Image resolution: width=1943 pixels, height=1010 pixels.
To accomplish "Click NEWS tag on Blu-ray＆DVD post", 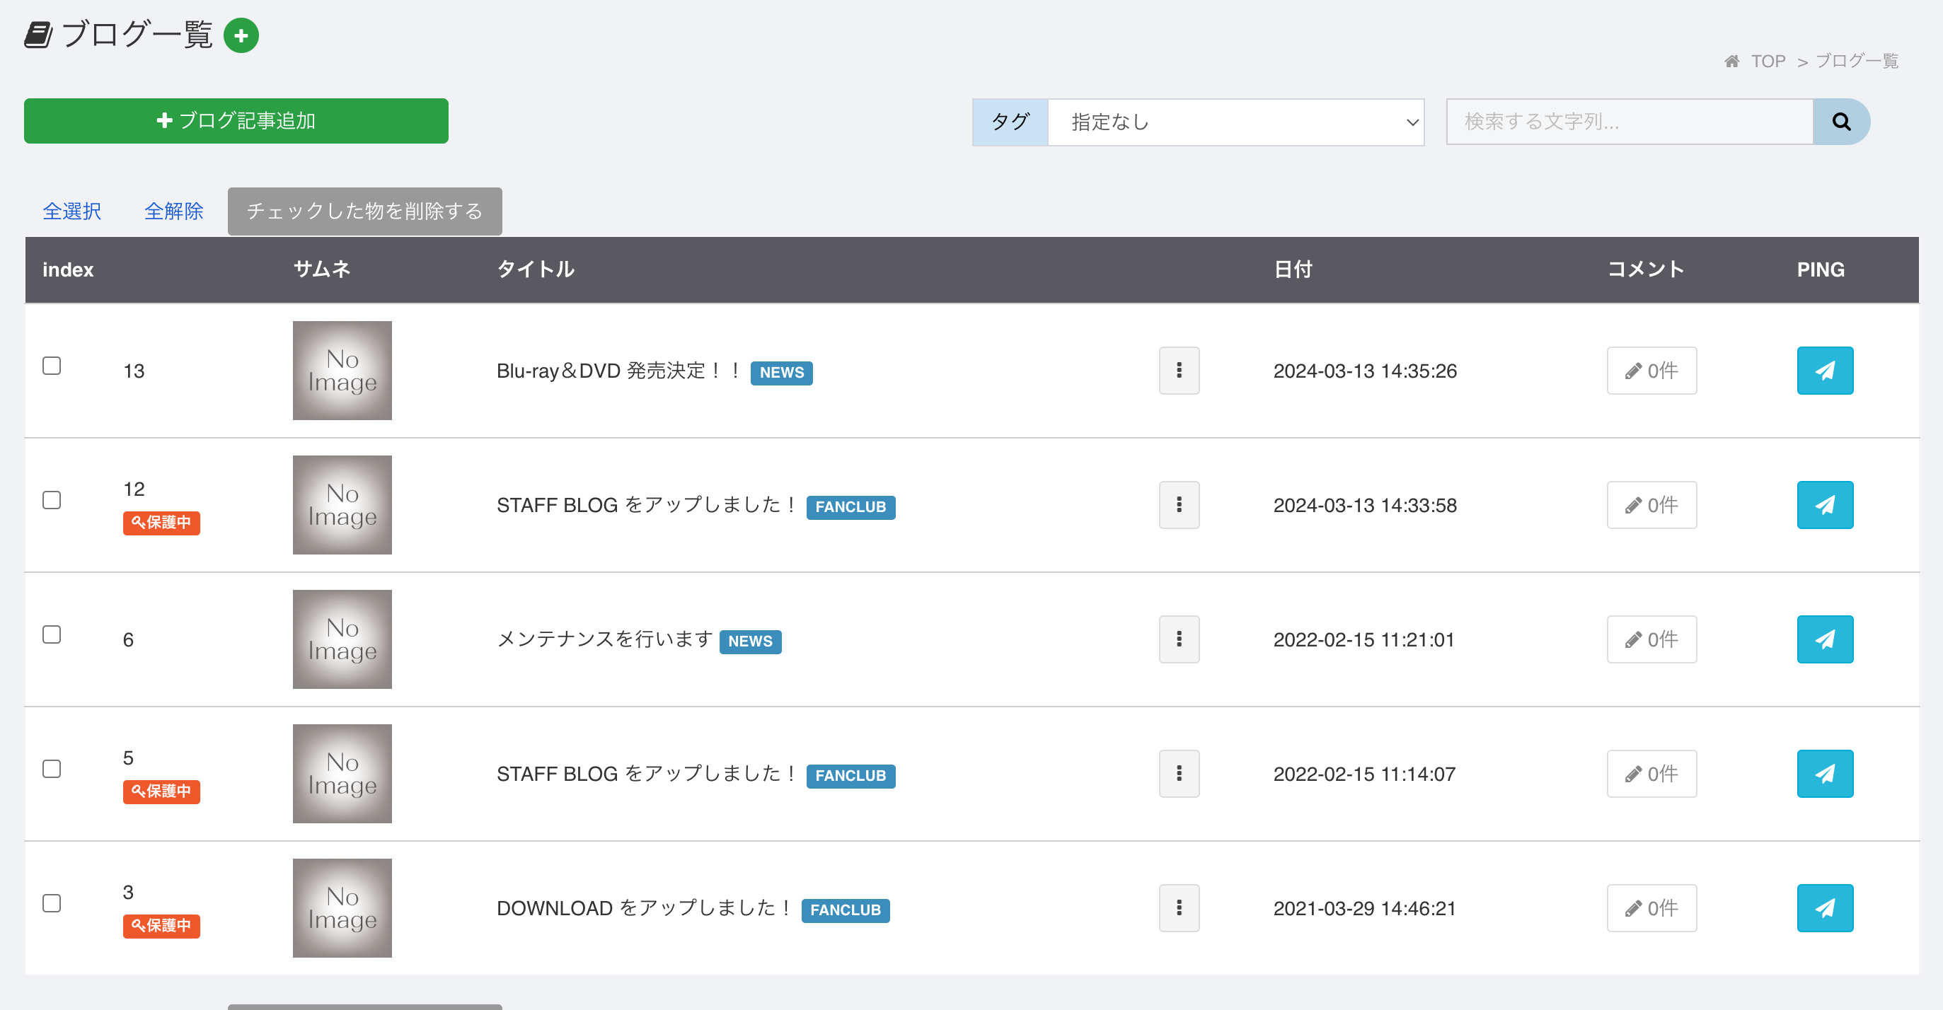I will [781, 372].
